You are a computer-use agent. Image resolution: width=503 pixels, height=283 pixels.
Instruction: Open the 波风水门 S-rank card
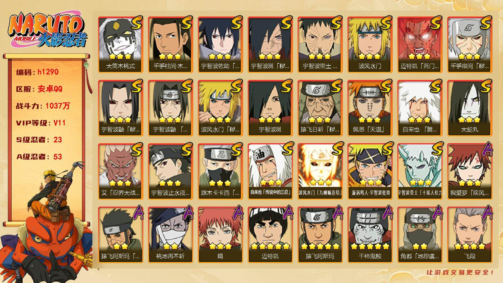[x=370, y=44]
